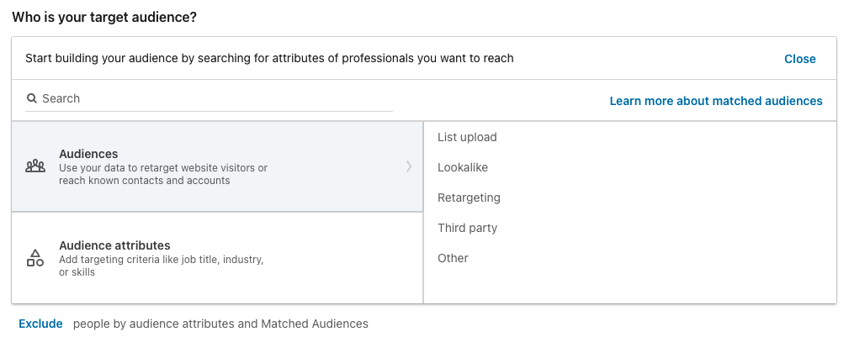Click the "Who is your target audience?" heading
The width and height of the screenshot is (849, 337).
104,17
